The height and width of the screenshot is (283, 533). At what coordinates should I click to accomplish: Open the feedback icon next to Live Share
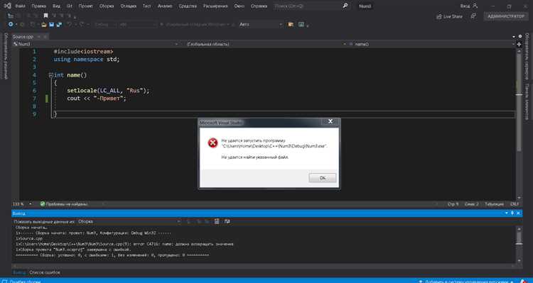(473, 16)
